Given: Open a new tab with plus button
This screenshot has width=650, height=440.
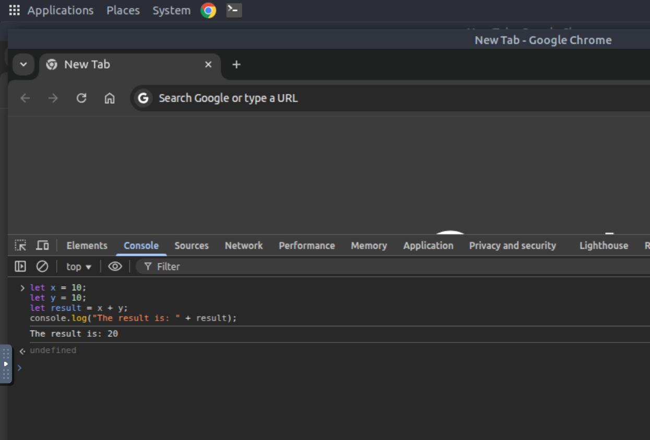Looking at the screenshot, I should point(237,65).
